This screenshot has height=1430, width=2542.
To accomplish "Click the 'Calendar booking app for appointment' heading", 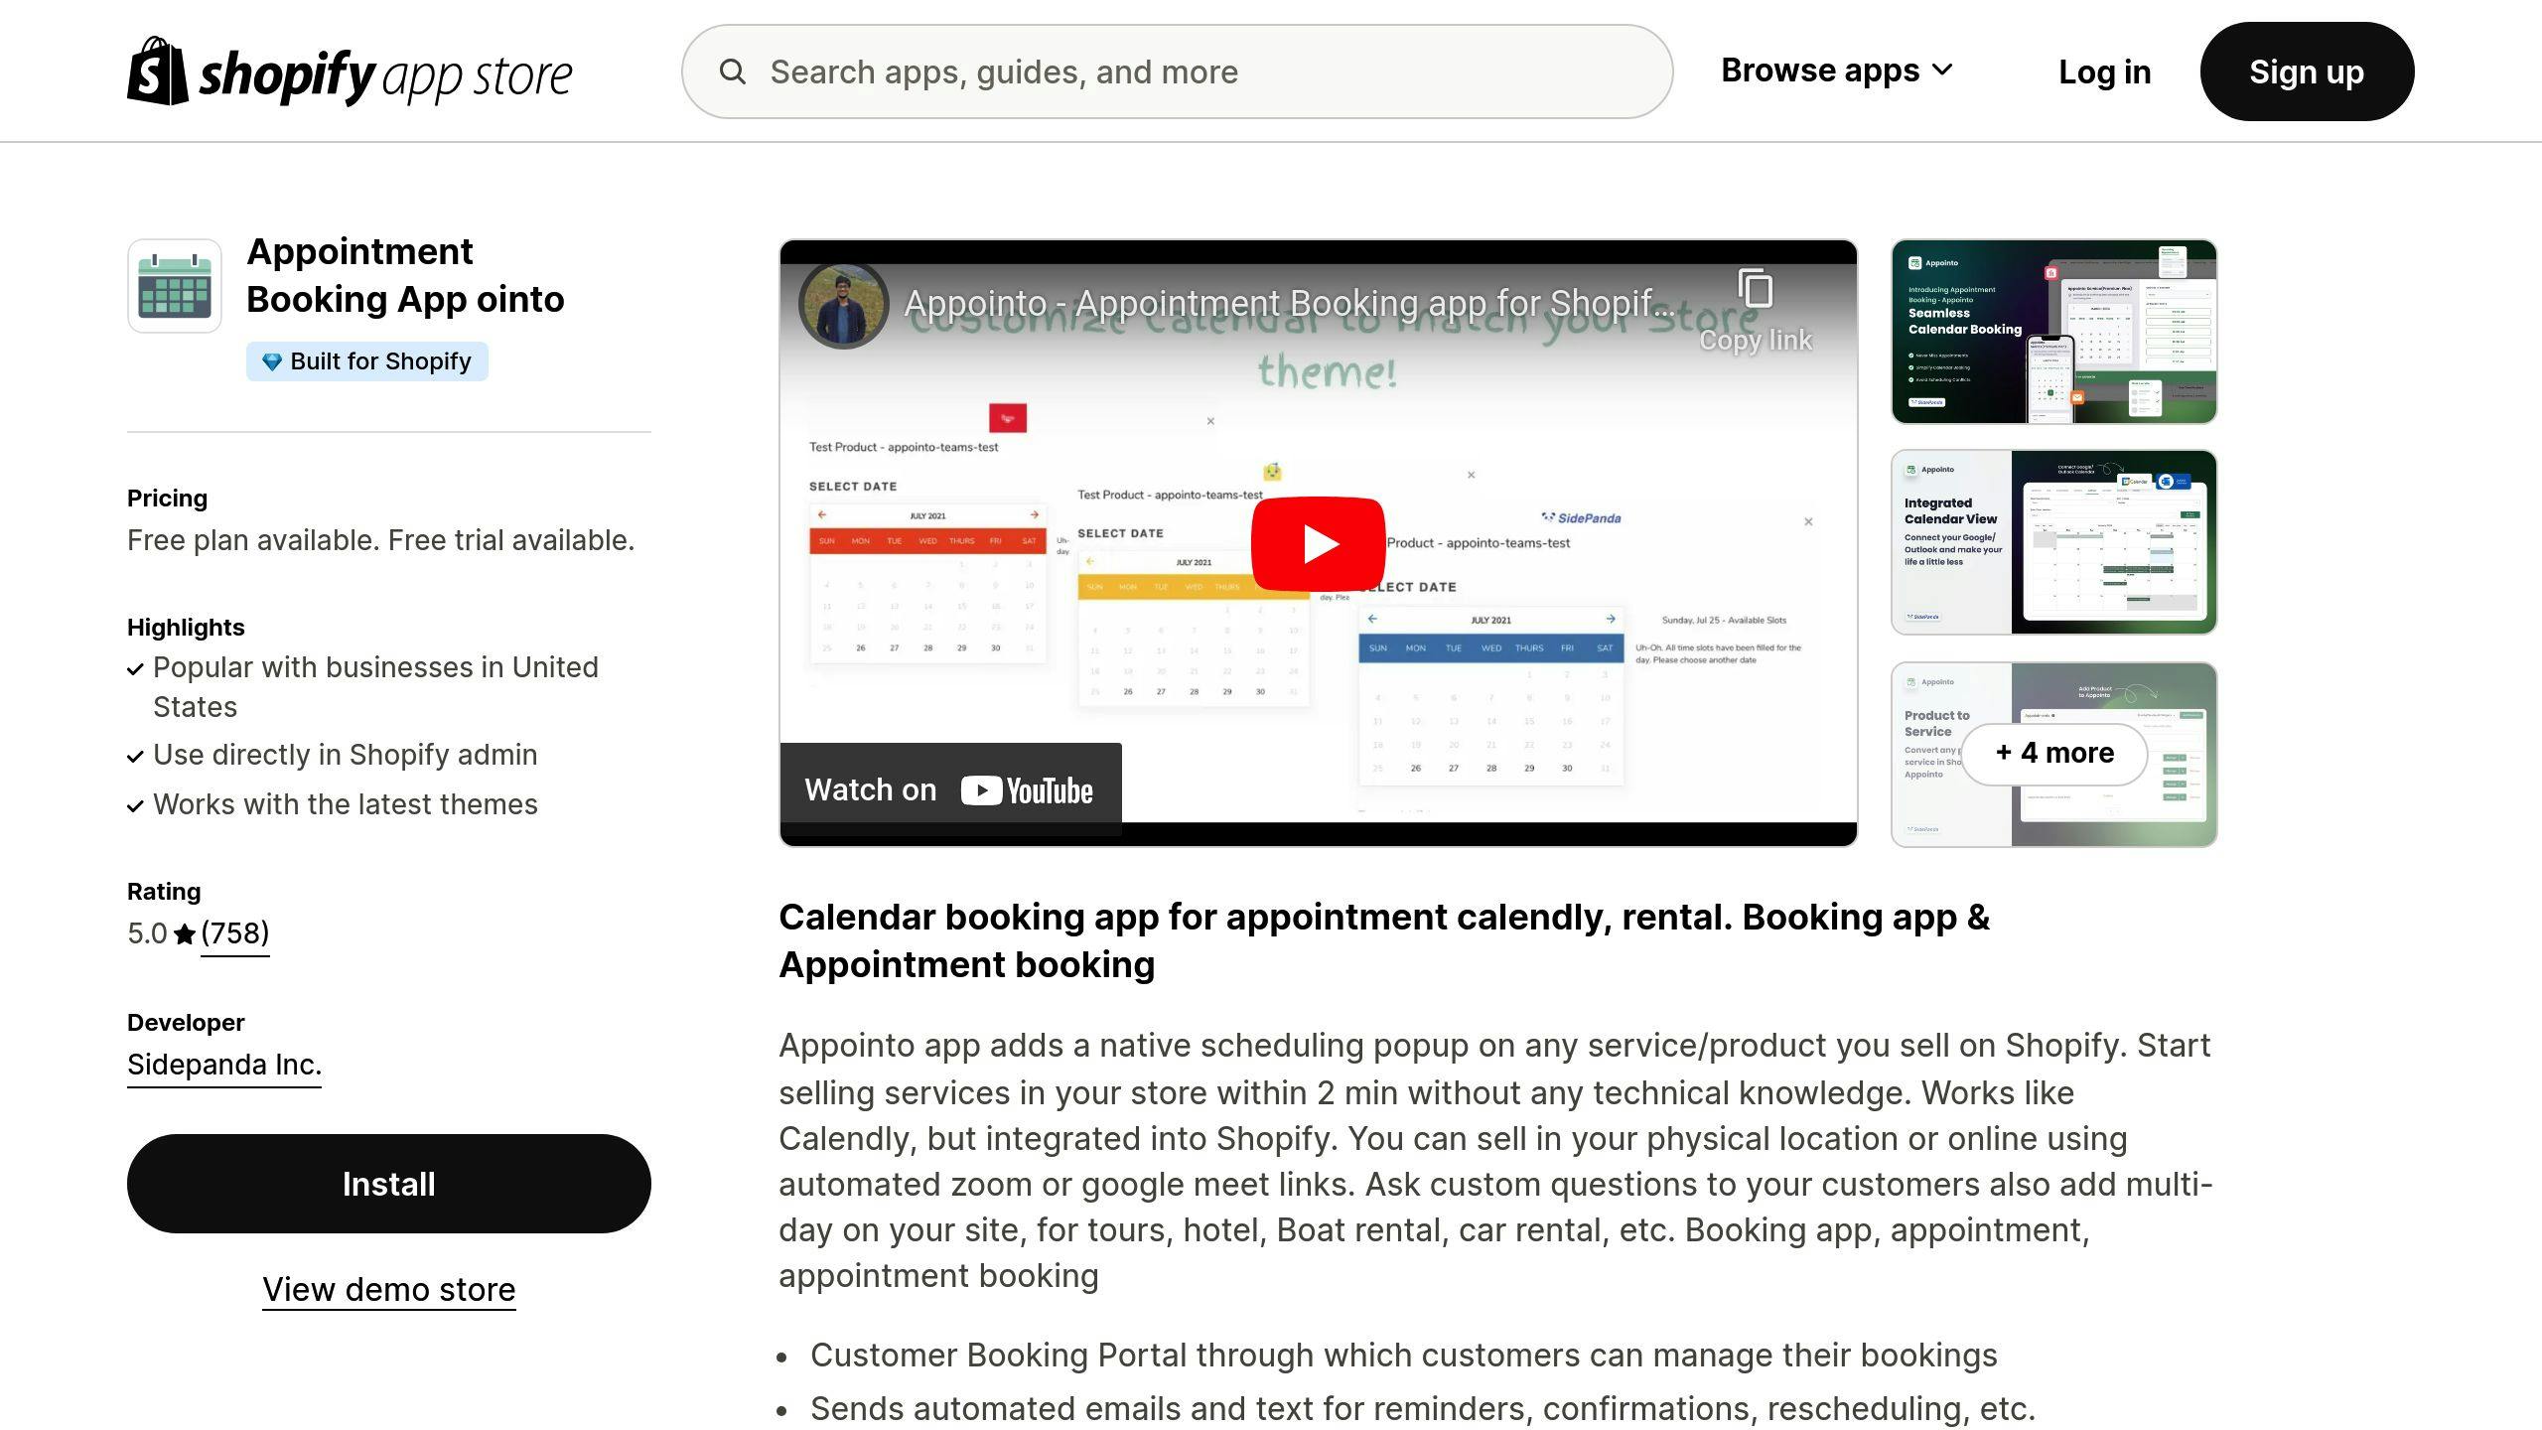I will (1384, 940).
